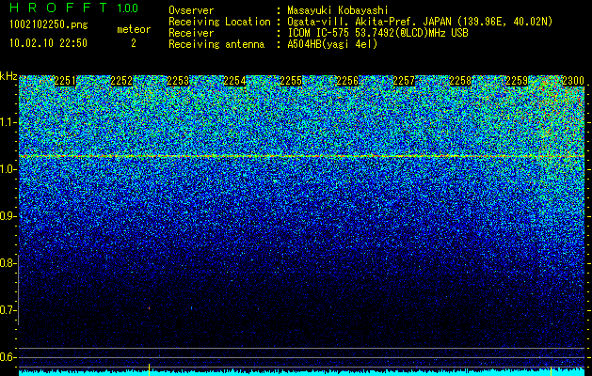The image size is (592, 376).
Task: Click the HROFFT 1.00 title text
Action: click(74, 8)
